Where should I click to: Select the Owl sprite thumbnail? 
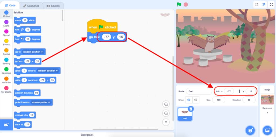tap(185, 114)
